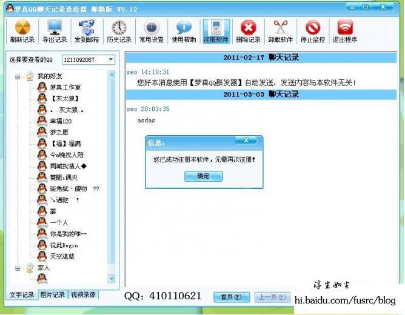The image size is (405, 315).
Task: Select friend 雙腿i偶夾 in list
Action: [x=64, y=177]
